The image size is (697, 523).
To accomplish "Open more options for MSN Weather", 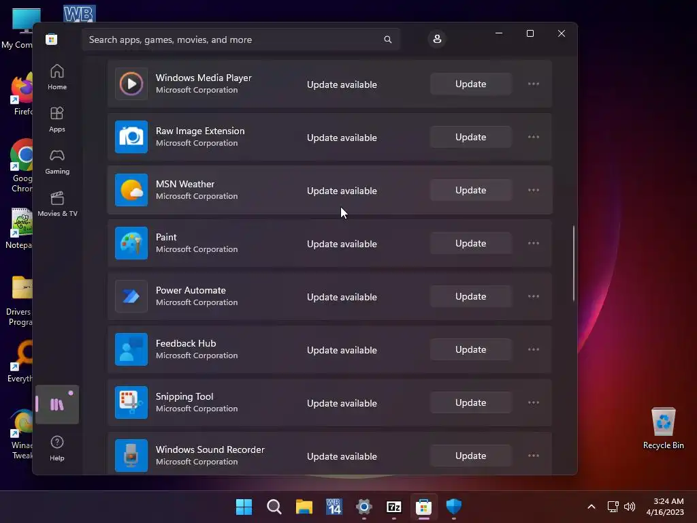I will point(534,190).
